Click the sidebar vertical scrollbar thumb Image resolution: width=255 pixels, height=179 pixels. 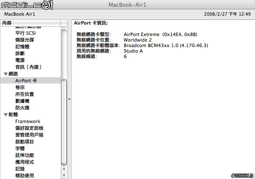(x=64, y=122)
